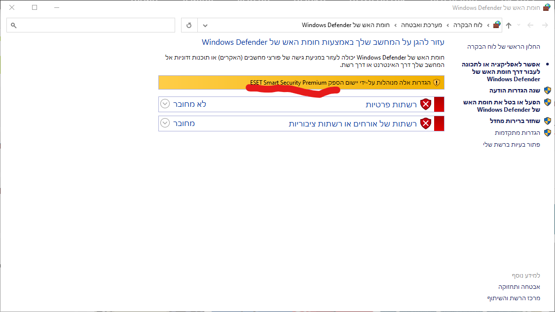Screen dimensions: 555x312
Task: Open אבטחה ותחזוקה link
Action: [x=519, y=286]
